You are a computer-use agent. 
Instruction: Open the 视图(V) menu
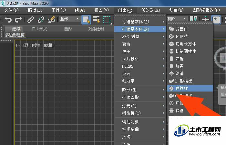click(x=101, y=10)
